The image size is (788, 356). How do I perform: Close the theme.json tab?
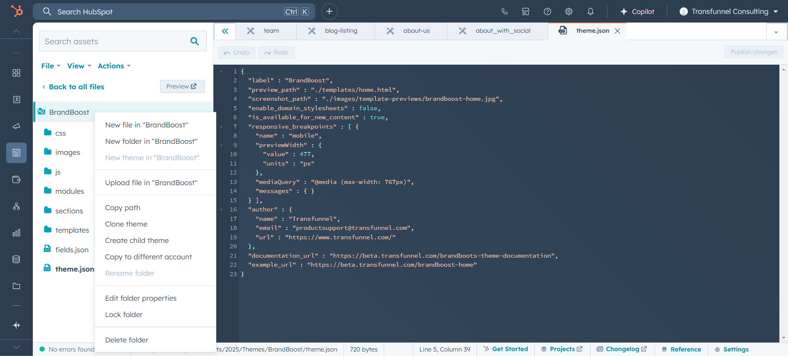tap(617, 31)
